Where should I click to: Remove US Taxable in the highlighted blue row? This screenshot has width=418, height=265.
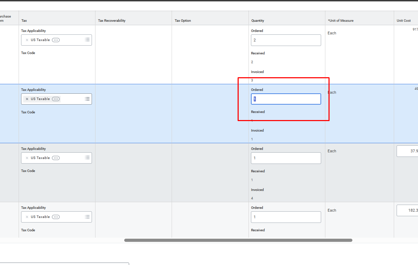(27, 99)
